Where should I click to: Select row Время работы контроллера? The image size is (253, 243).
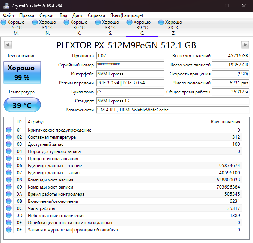123,194
